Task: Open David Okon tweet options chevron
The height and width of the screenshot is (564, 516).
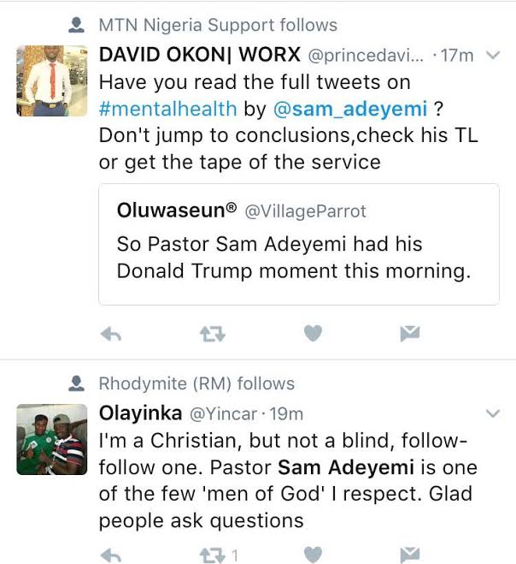Action: coord(492,56)
